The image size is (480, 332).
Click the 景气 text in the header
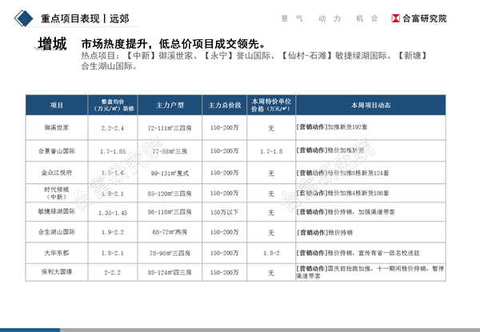[x=292, y=18]
